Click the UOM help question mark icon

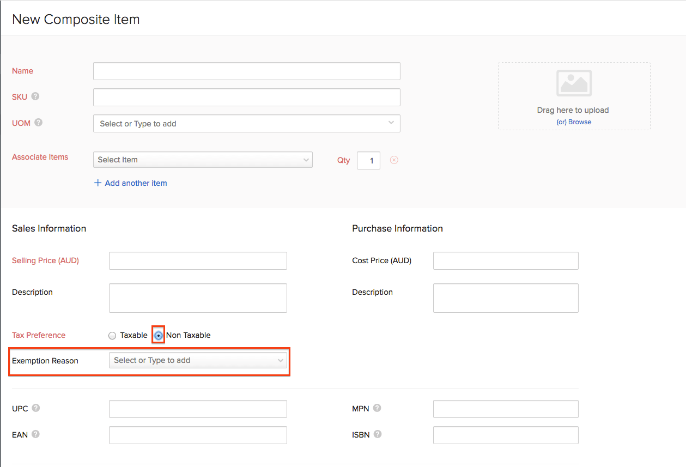click(x=38, y=123)
